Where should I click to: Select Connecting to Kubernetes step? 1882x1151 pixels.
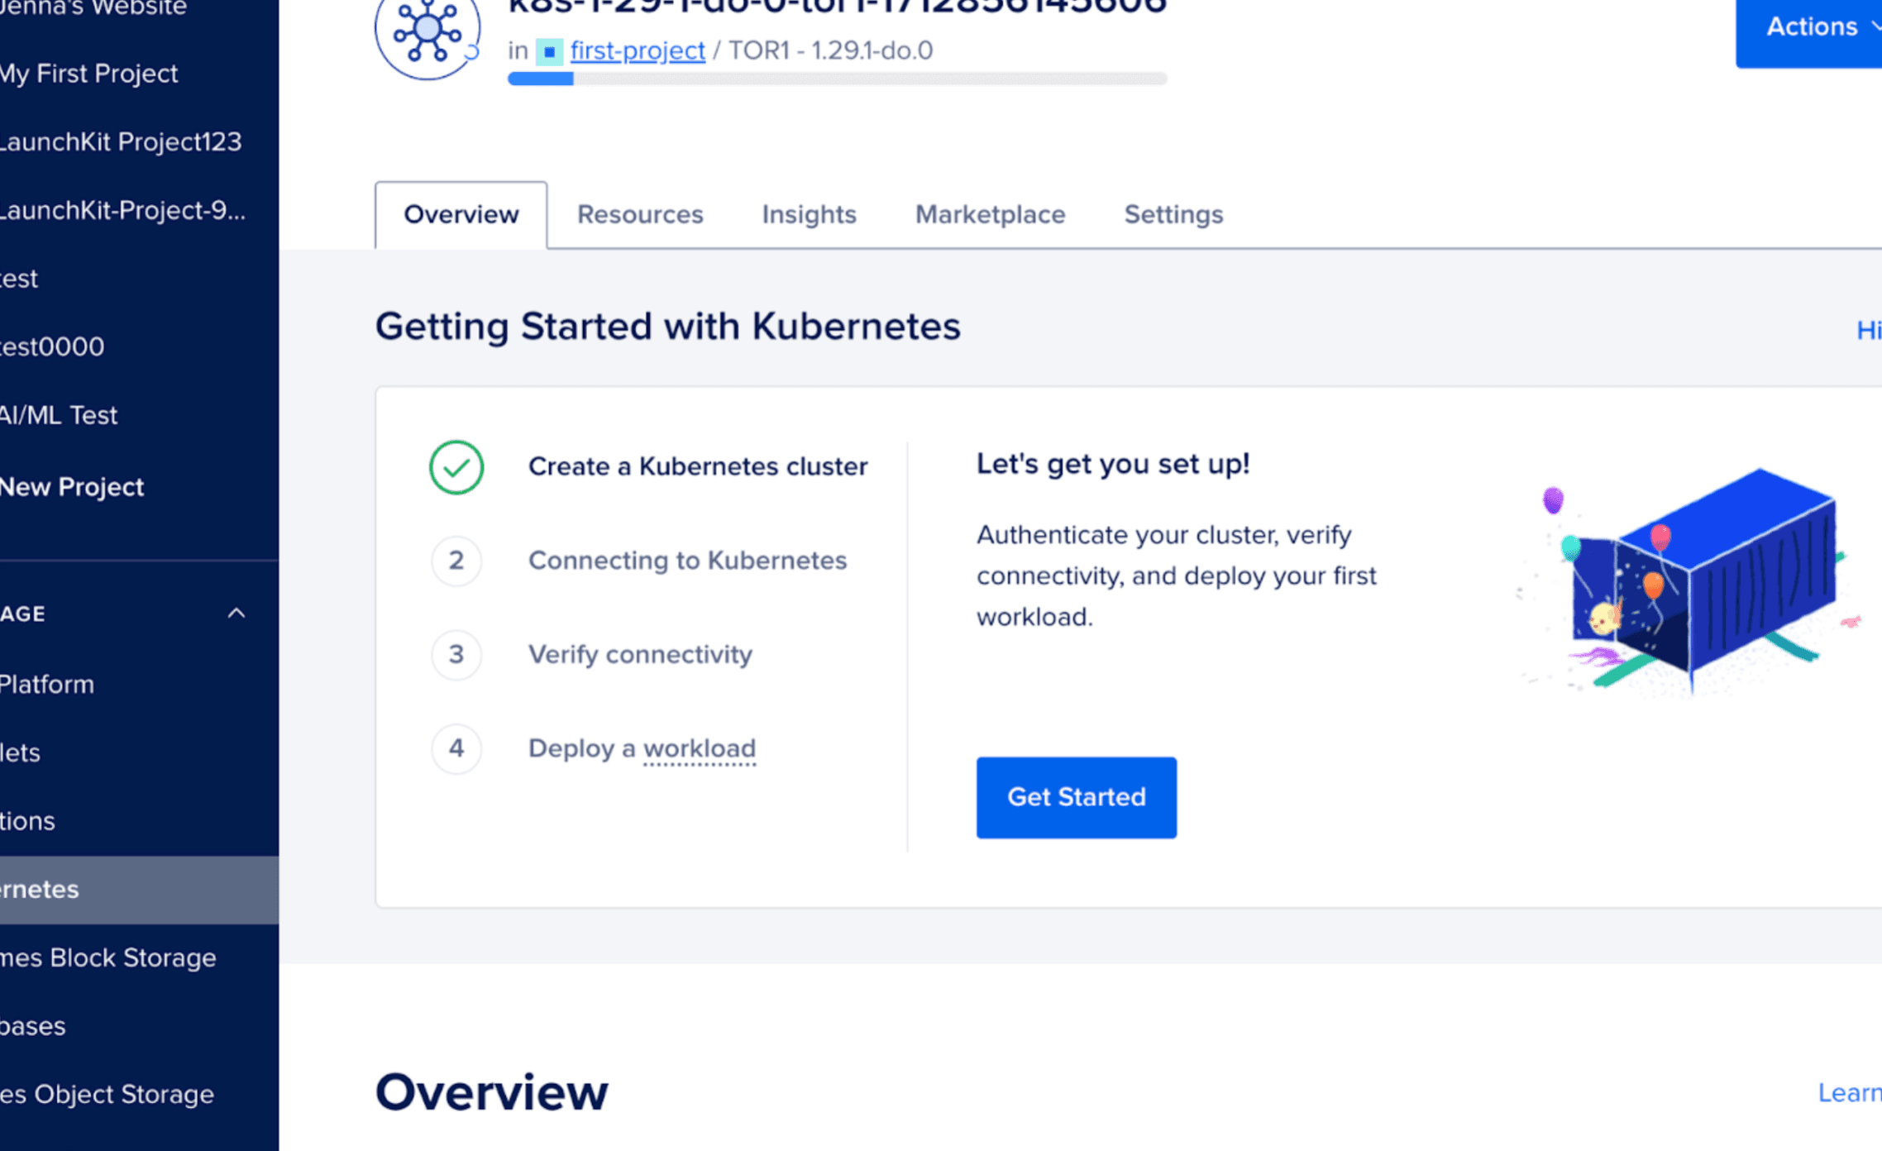687,561
